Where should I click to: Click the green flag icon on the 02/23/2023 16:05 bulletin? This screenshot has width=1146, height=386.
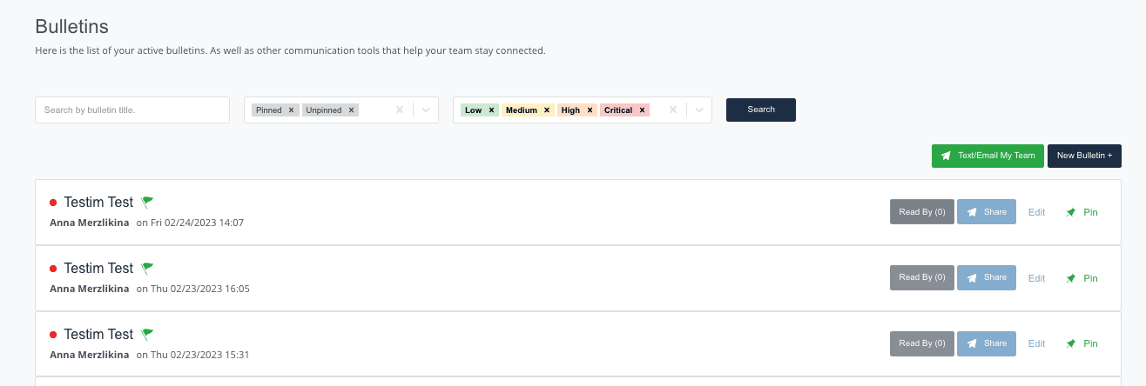tap(148, 268)
